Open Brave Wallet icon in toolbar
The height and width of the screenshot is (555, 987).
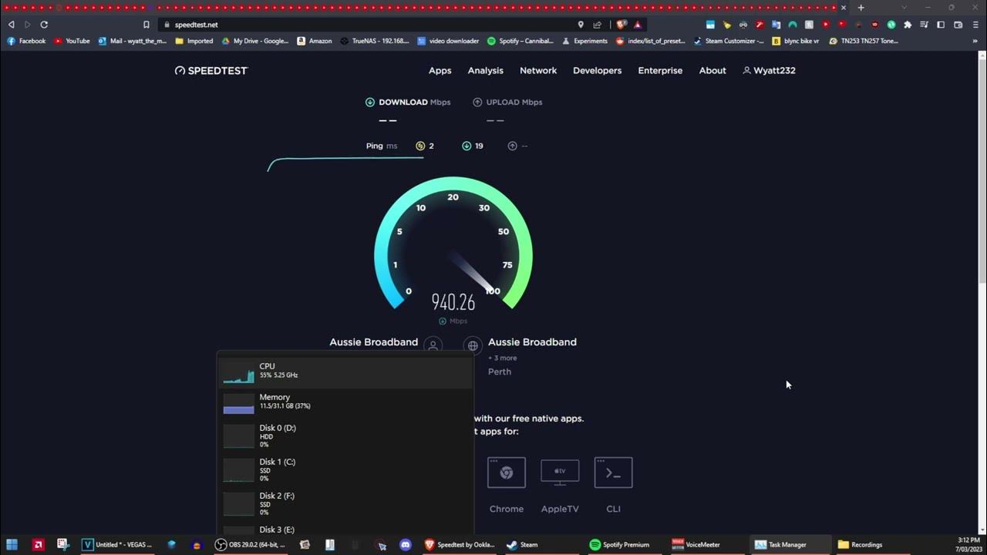[958, 25]
